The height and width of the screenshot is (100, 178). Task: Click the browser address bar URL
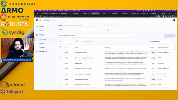(57, 16)
